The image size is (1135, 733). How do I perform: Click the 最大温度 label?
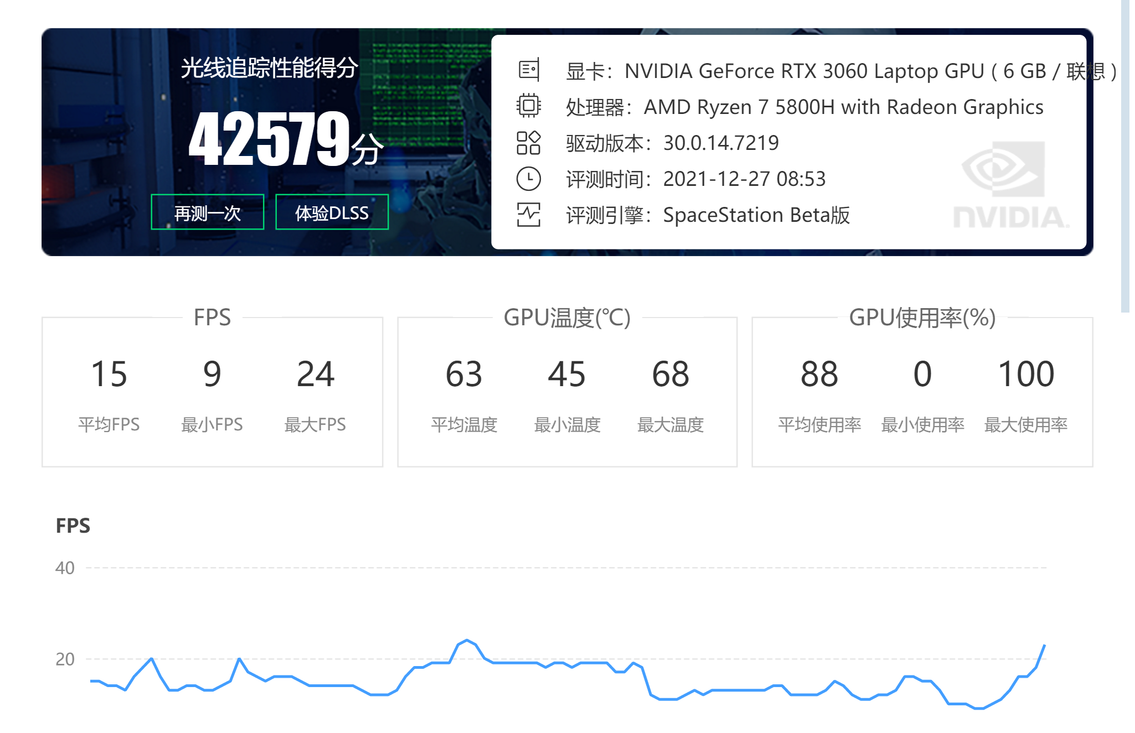[670, 424]
